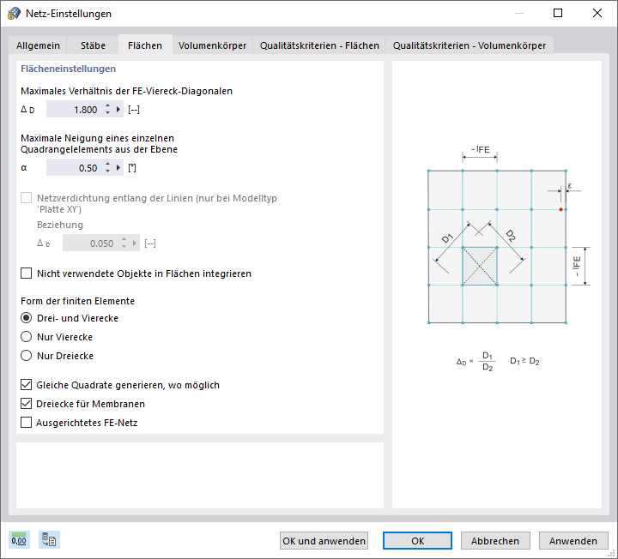Enable the Ausgerichtetes FE-Netz checkbox

pos(26,423)
